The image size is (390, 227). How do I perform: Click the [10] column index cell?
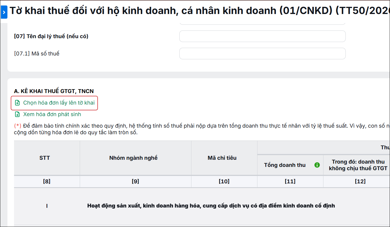224,181
